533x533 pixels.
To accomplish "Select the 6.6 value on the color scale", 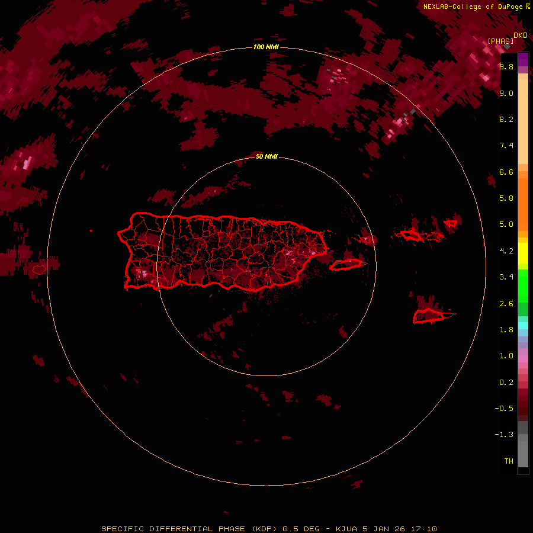I will tap(506, 172).
